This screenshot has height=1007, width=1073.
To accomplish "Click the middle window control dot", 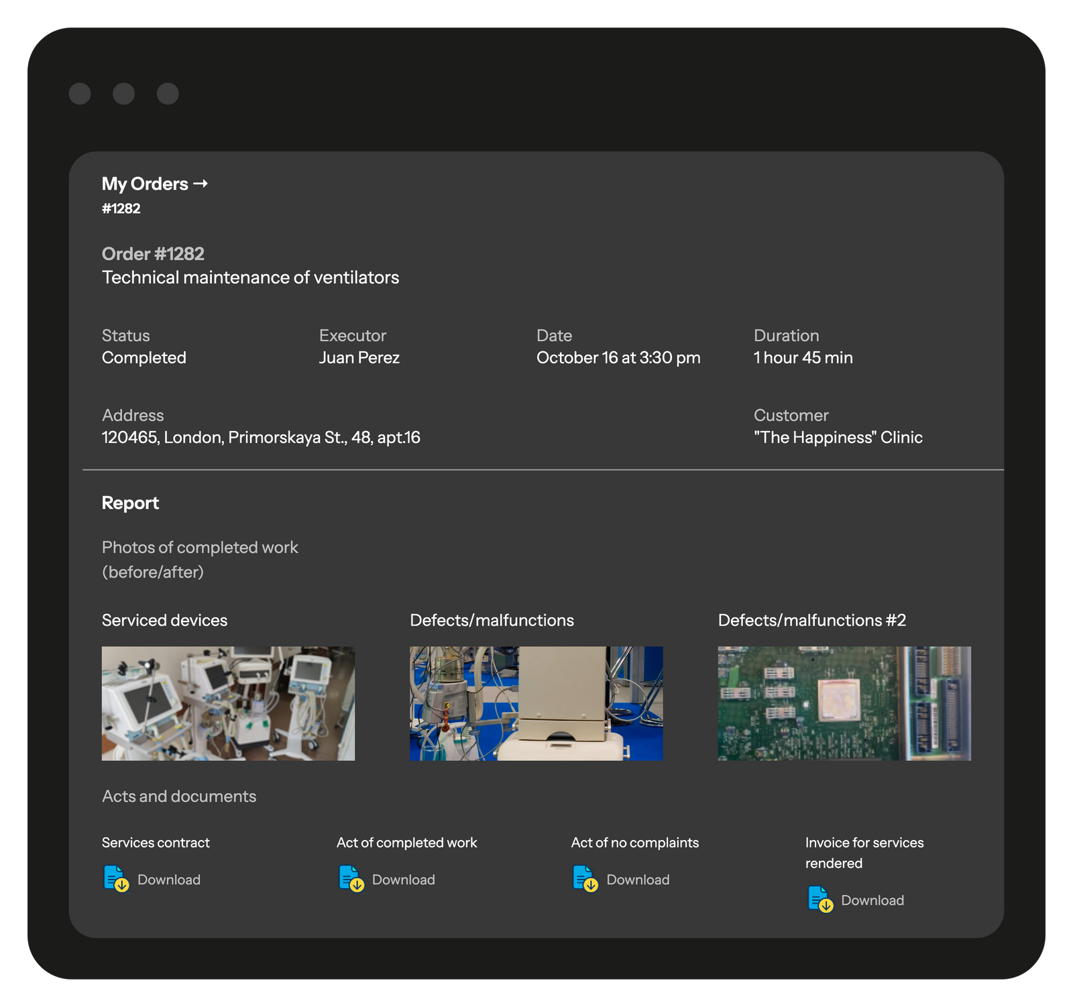I will [123, 94].
